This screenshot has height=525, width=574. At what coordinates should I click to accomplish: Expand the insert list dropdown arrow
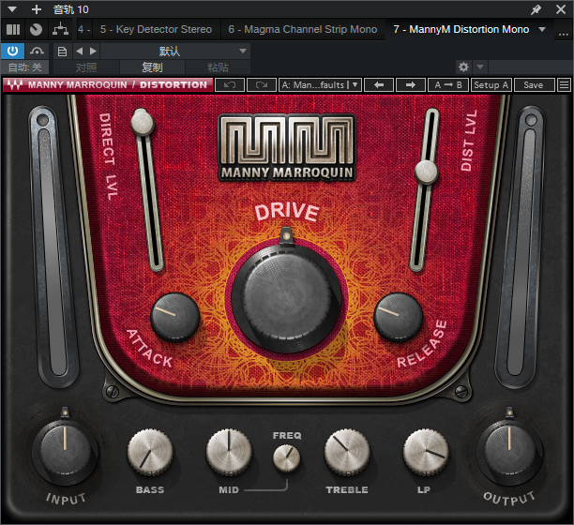(542, 29)
